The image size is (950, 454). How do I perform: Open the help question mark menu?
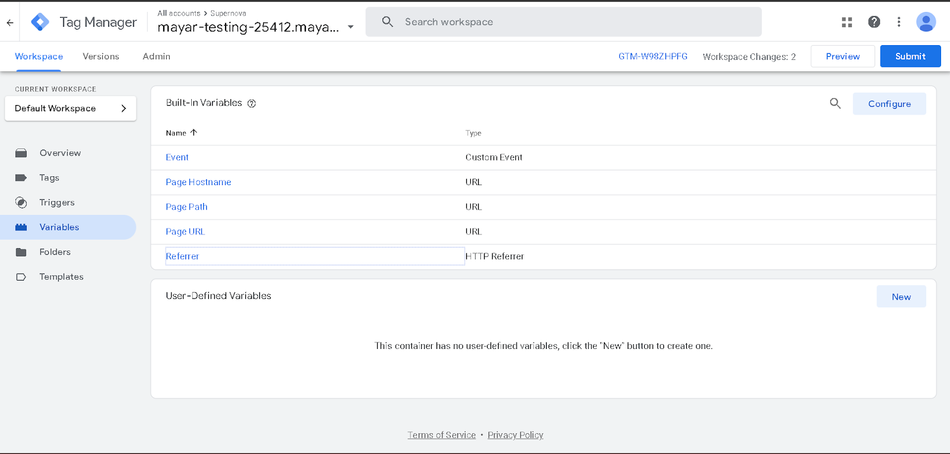(x=874, y=22)
